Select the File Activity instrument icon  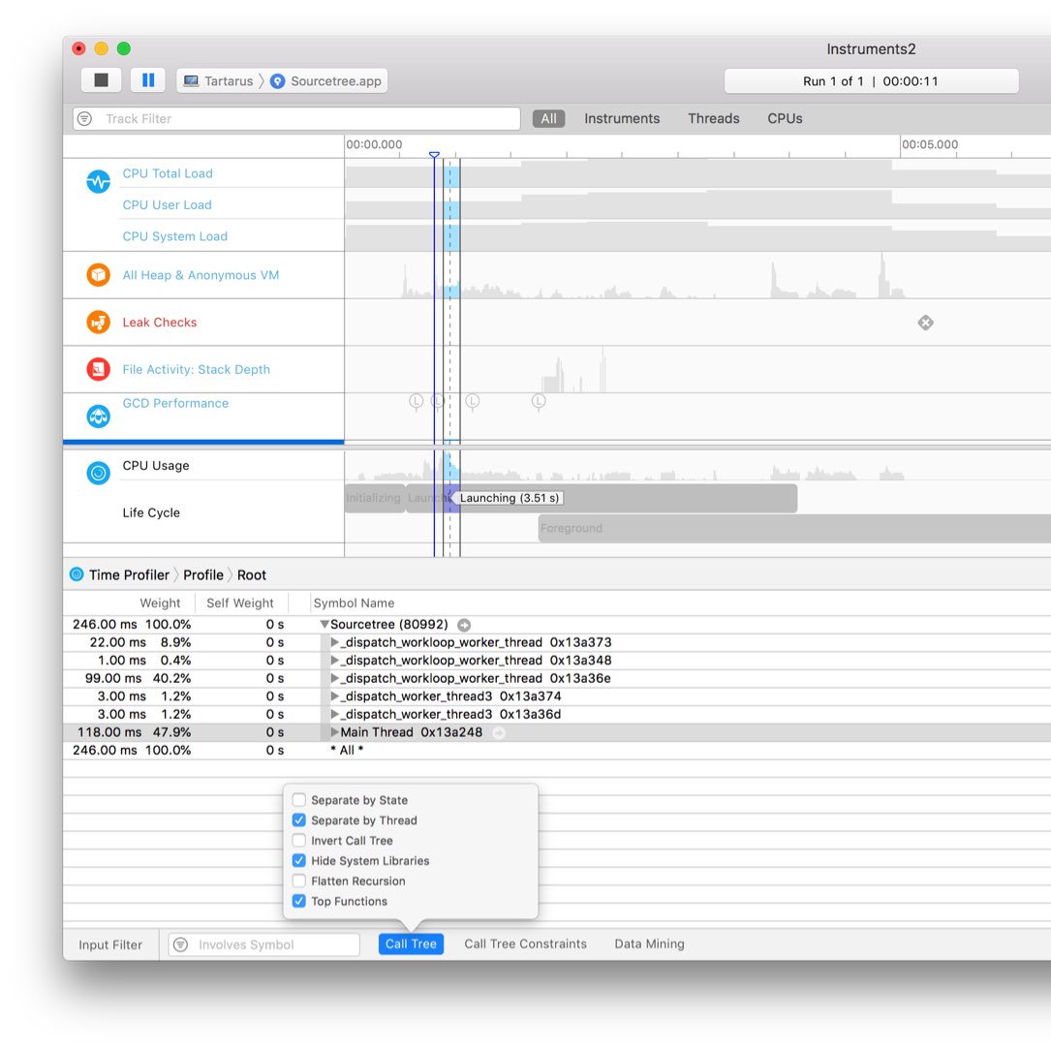99,369
